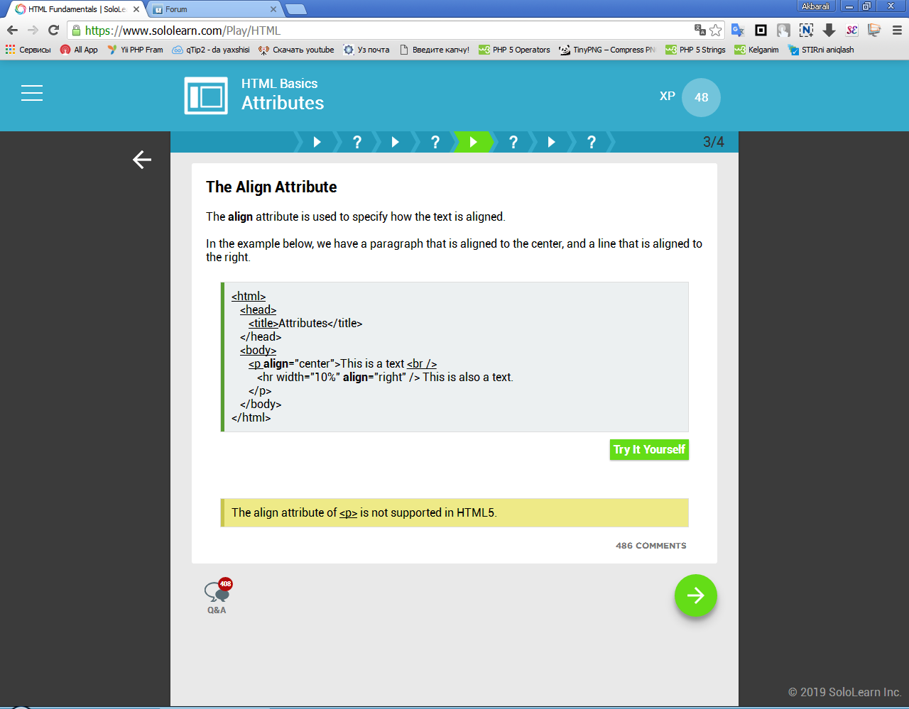This screenshot has height=709, width=909.
Task: Select the last quiz question step
Action: 591,142
